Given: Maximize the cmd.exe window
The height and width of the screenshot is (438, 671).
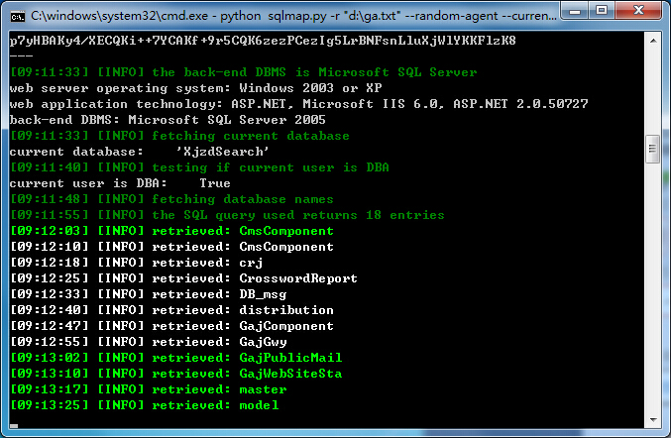Looking at the screenshot, I should pyautogui.click(x=602, y=10).
